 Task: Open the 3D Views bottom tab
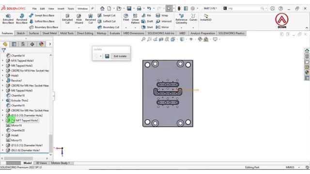point(41,163)
